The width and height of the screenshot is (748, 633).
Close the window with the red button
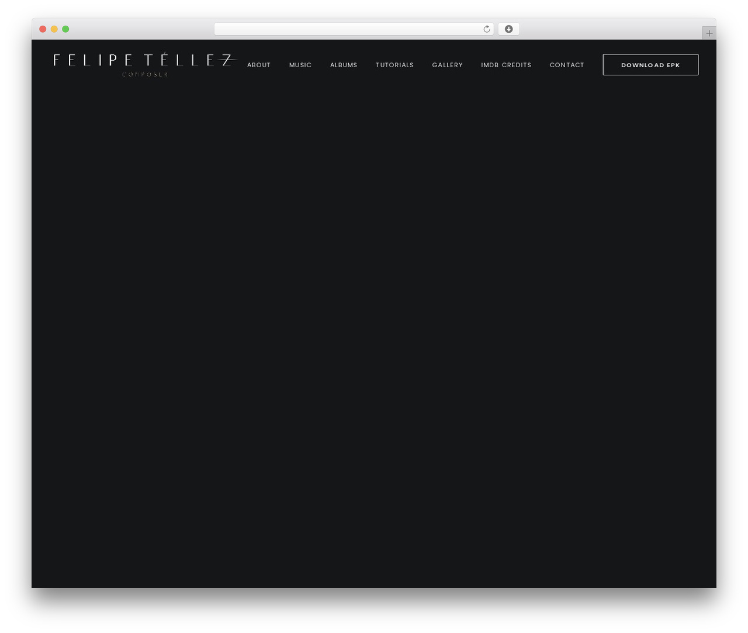pos(43,29)
